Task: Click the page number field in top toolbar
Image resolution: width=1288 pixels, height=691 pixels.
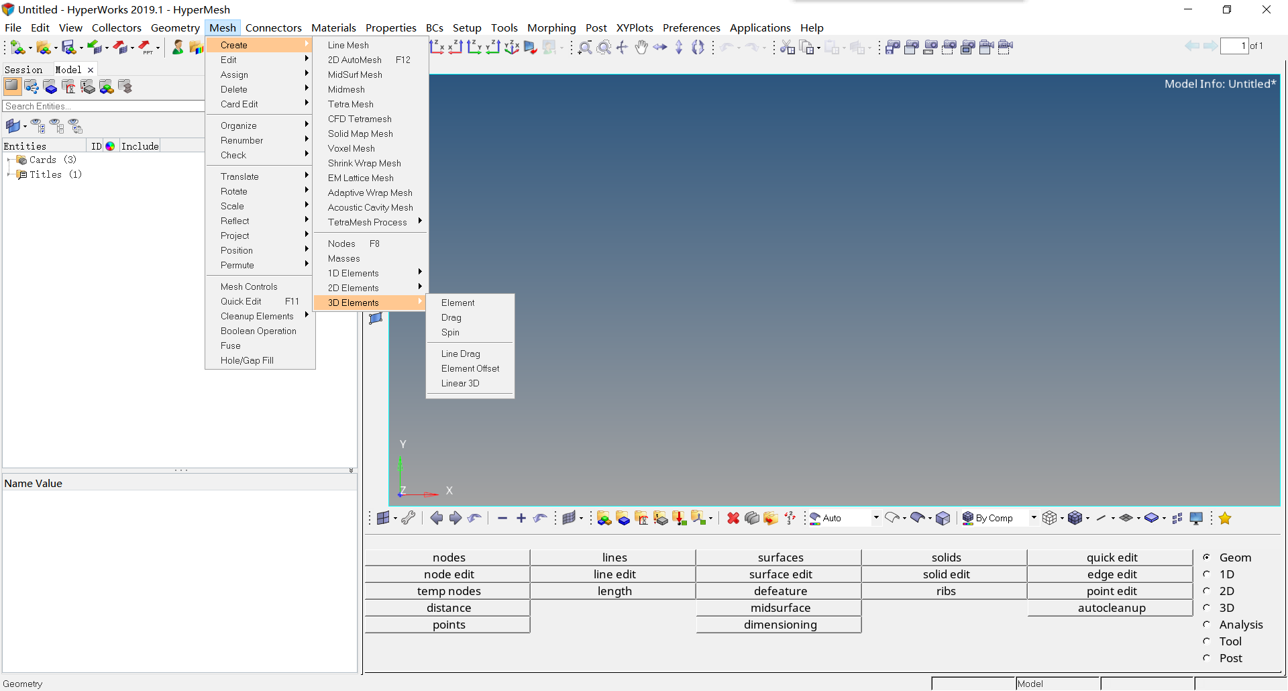Action: (x=1234, y=46)
